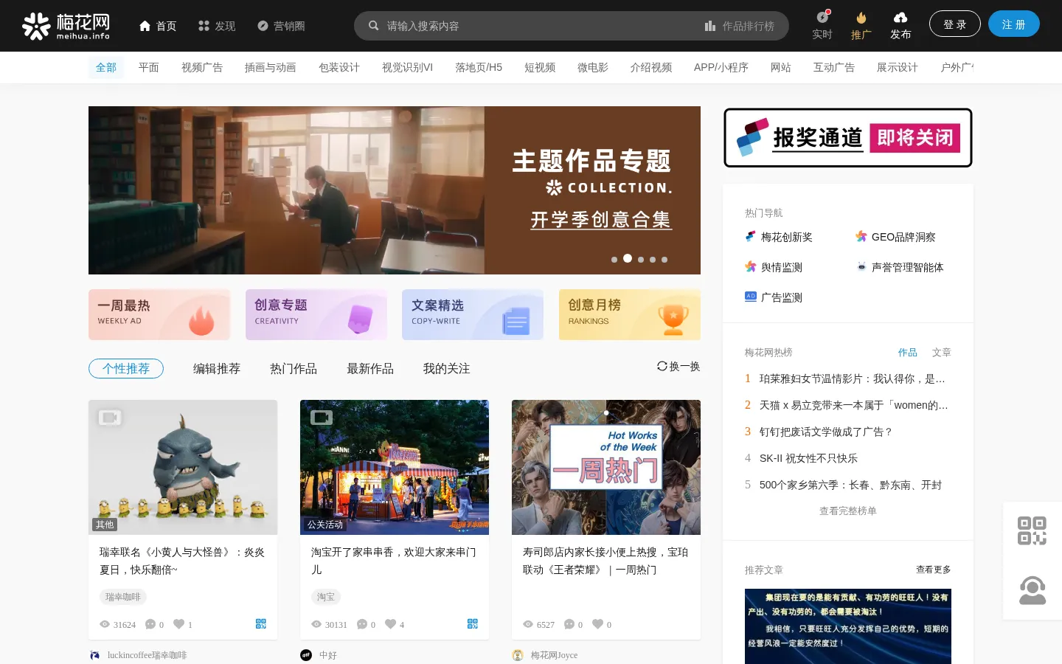Select the 视频广告 category tab
This screenshot has height=664, width=1062.
coord(202,67)
